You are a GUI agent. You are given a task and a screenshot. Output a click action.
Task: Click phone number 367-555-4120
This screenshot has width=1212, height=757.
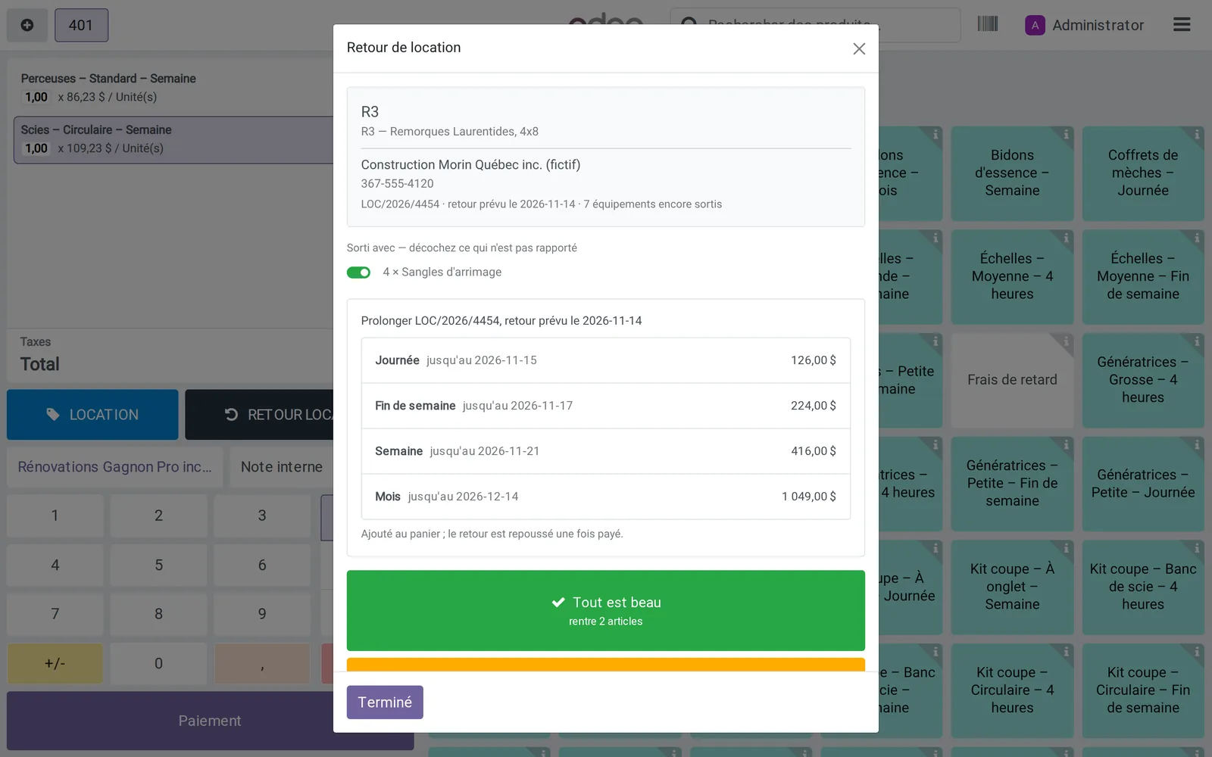397,184
